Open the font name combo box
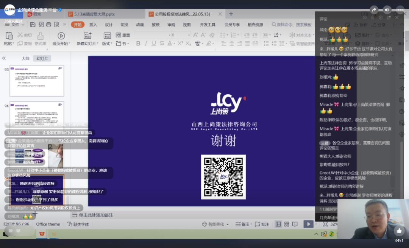Viewport: 409px width, 248px height. (153, 35)
